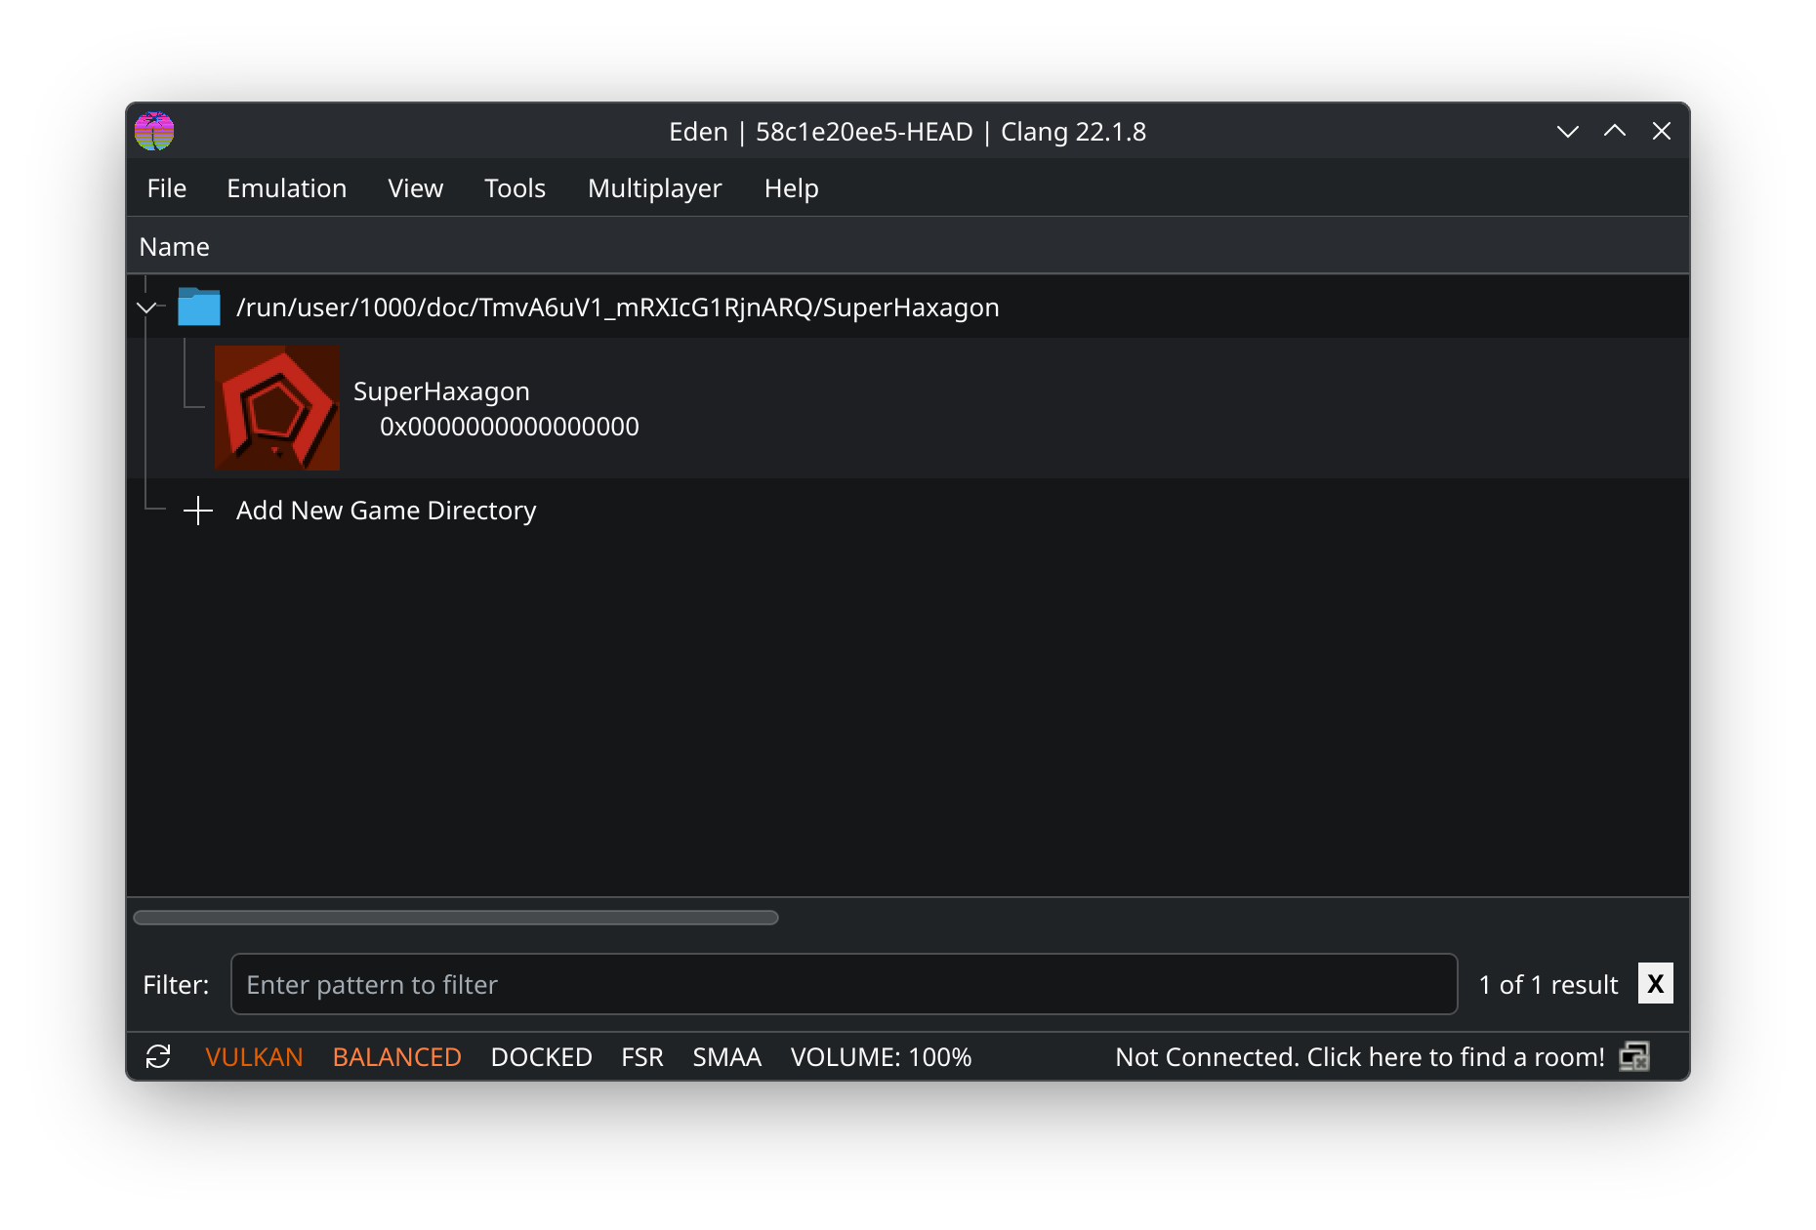This screenshot has height=1230, width=1816.
Task: Click the refresh game list icon in status bar
Action: (x=158, y=1056)
